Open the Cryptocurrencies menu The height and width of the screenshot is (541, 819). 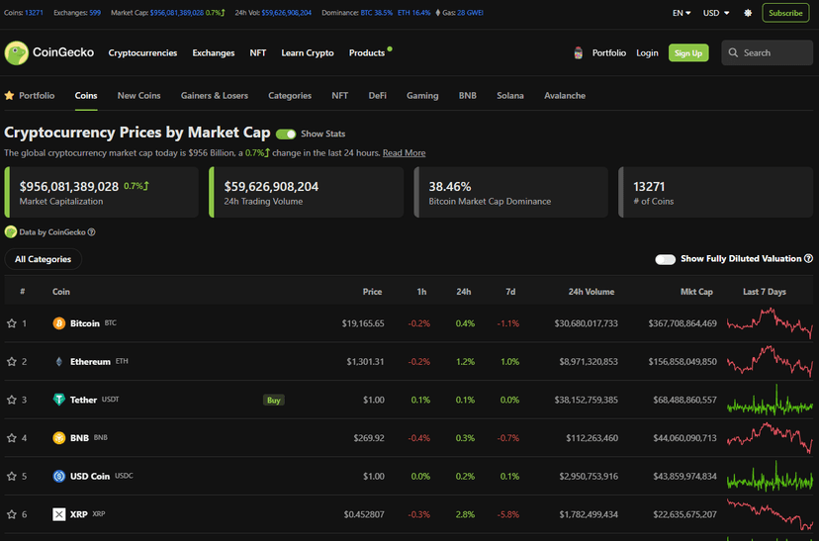point(142,52)
